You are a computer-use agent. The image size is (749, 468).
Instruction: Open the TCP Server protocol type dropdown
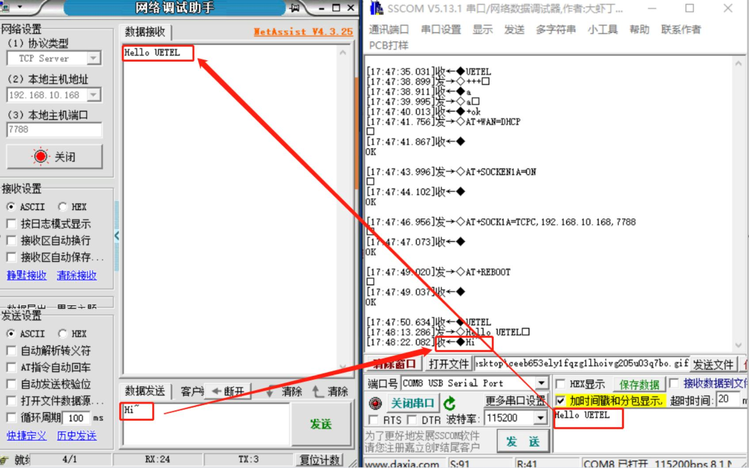[92, 58]
